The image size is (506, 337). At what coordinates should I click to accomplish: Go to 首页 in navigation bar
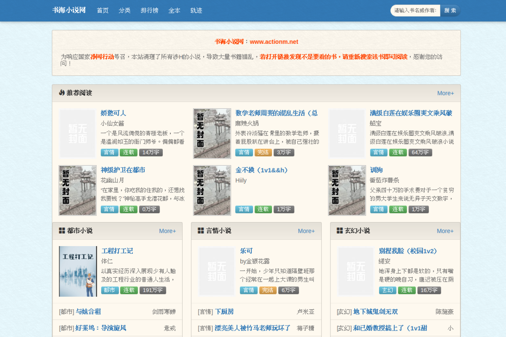(103, 11)
